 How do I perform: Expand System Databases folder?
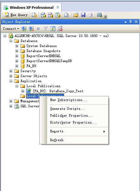[17, 46]
